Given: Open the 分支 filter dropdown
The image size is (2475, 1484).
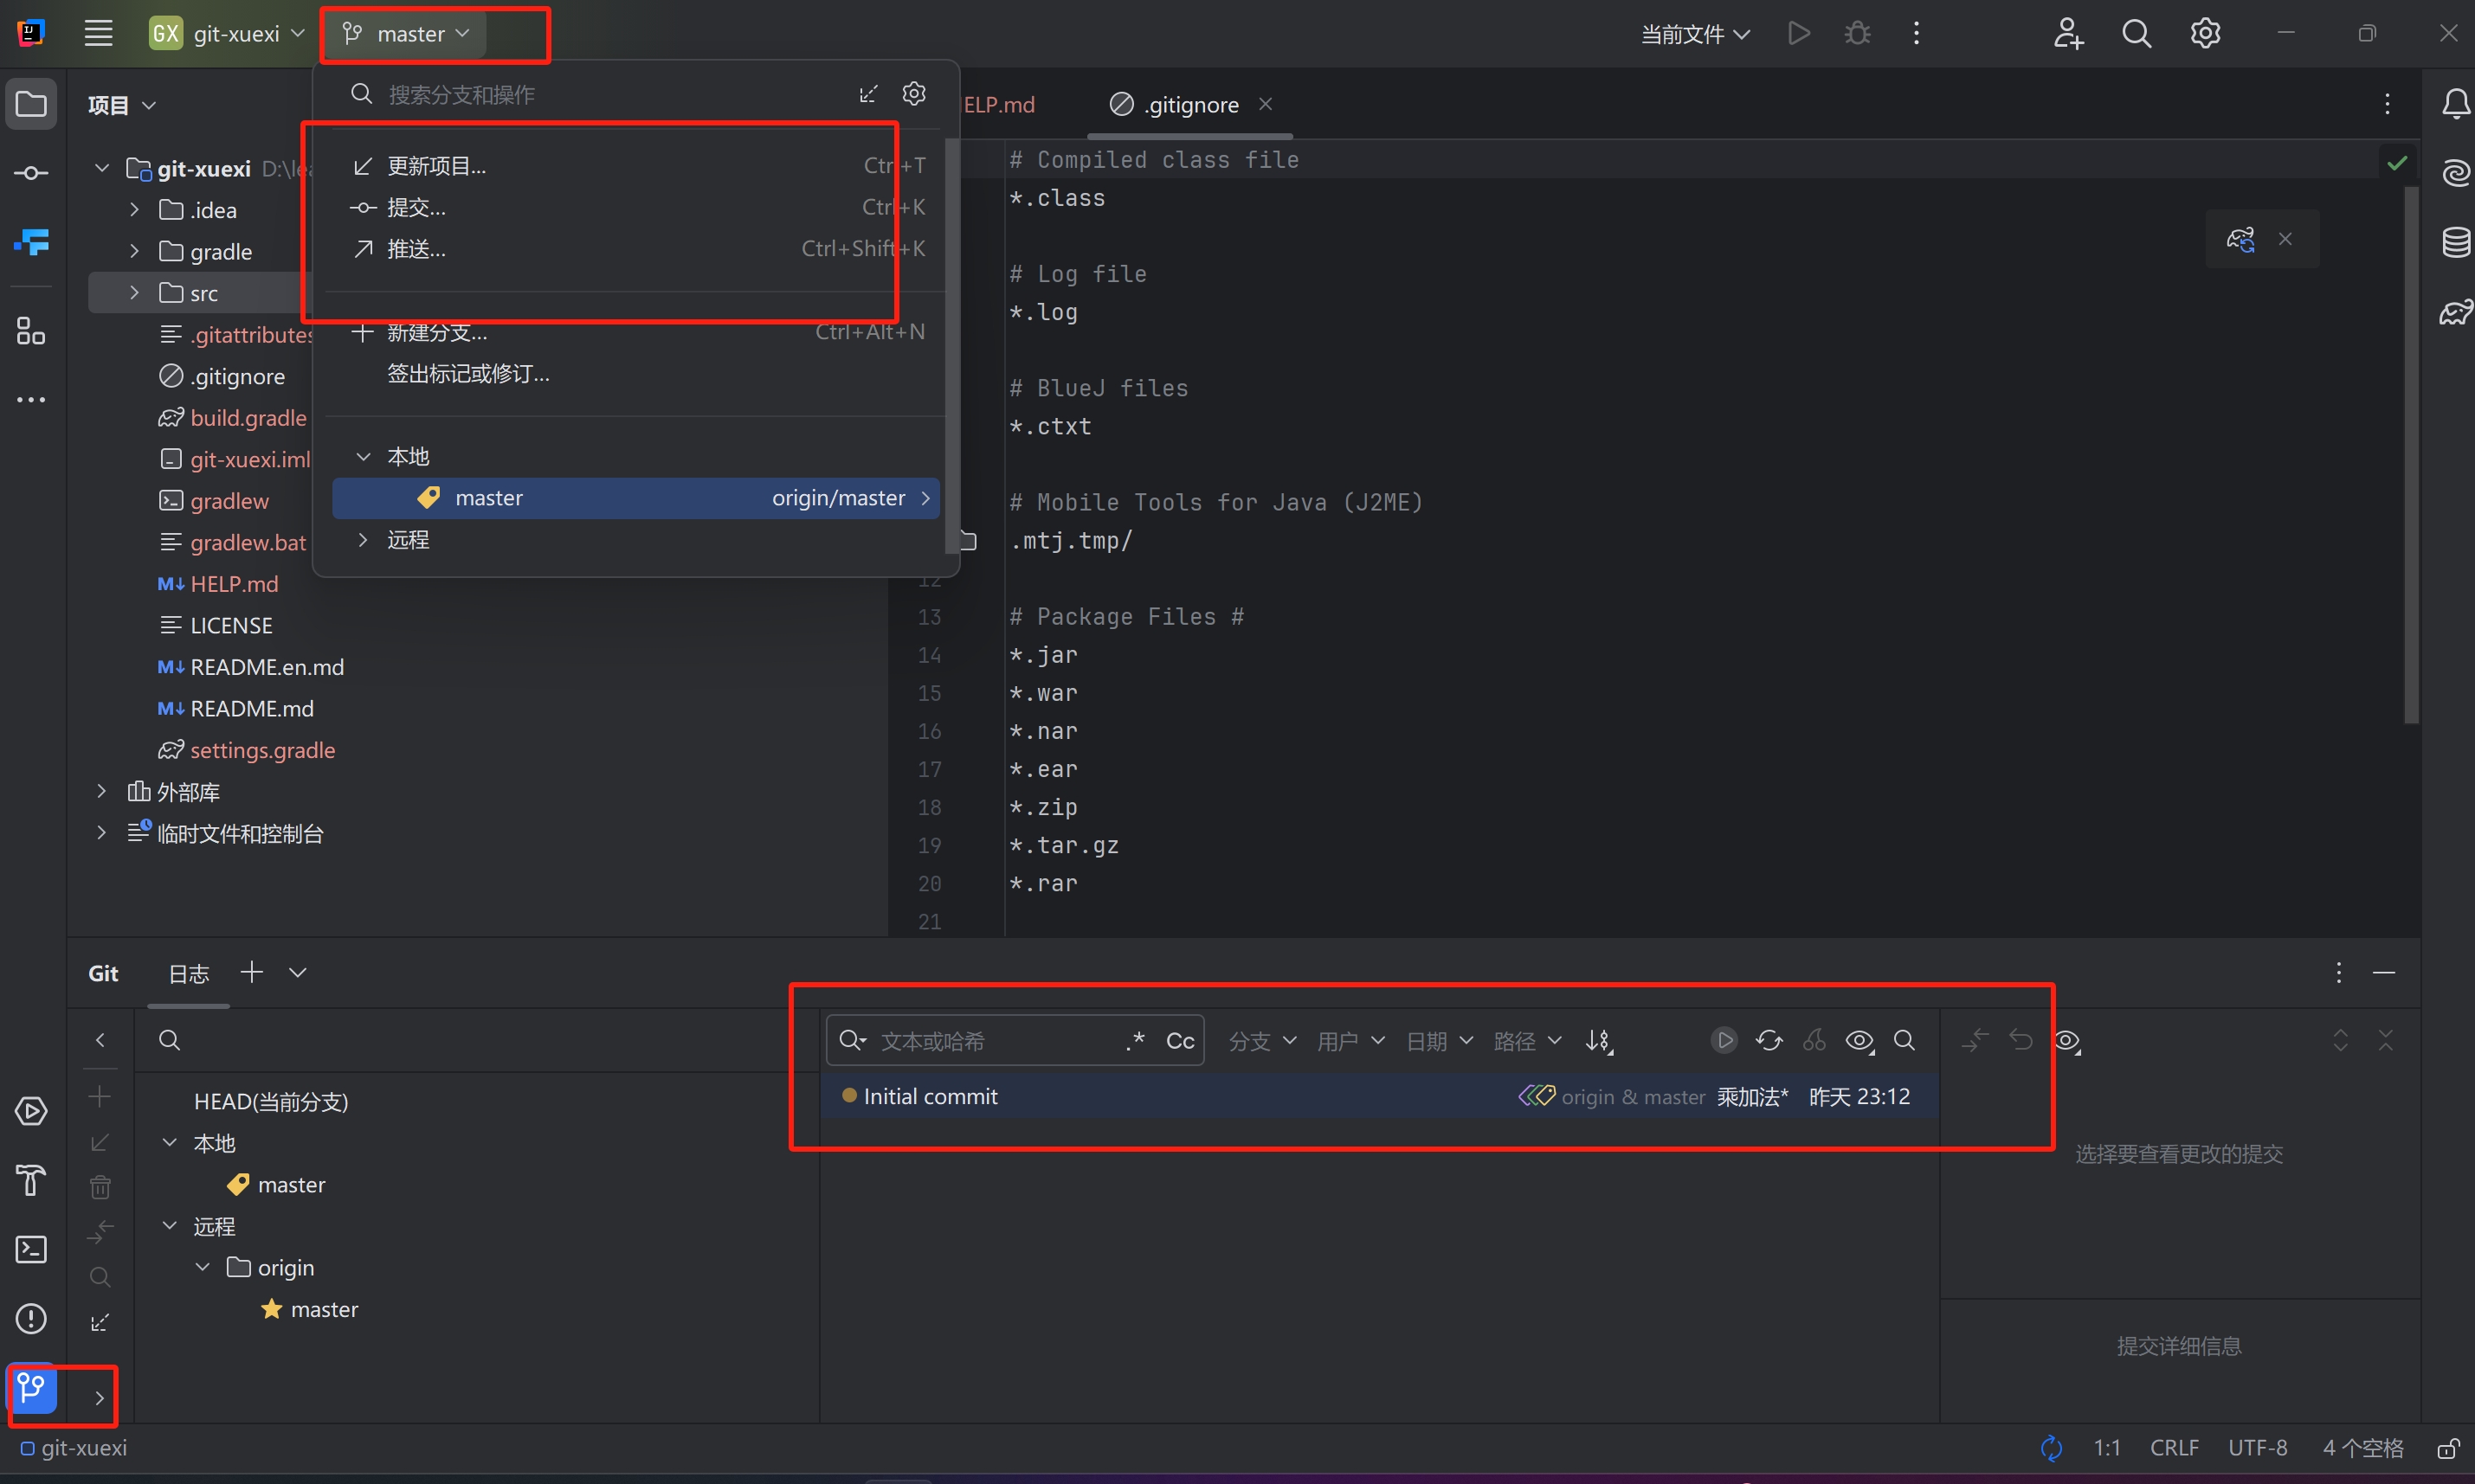Looking at the screenshot, I should pos(1260,1041).
